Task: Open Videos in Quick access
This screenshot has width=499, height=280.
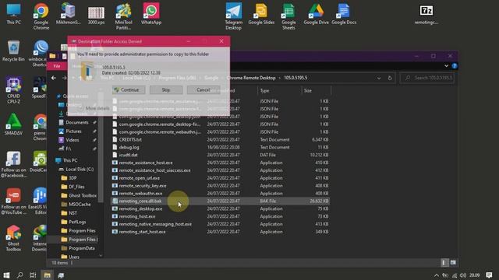Action: point(73,140)
